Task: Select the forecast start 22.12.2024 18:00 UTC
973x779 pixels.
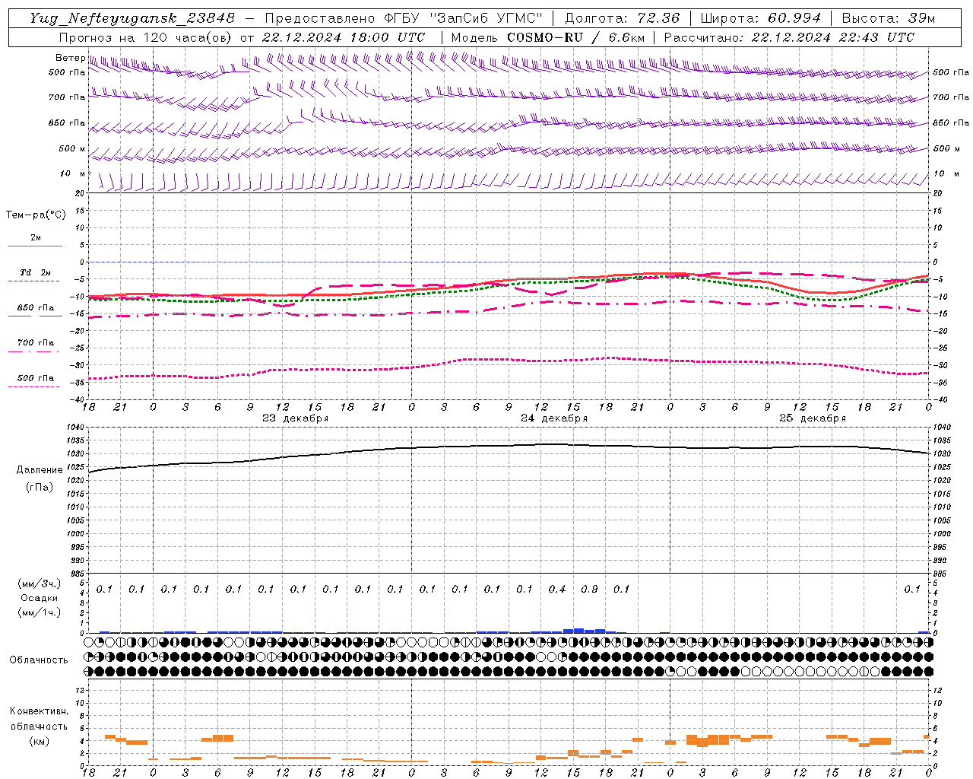Action: (x=343, y=37)
